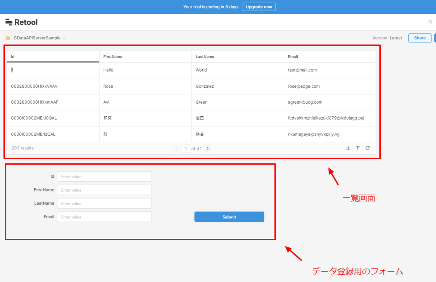The width and height of the screenshot is (436, 282).
Task: Click the Retool logo
Action: tap(21, 22)
